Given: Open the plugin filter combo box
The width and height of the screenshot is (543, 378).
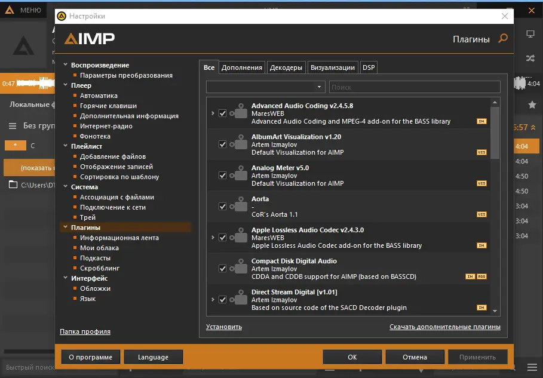Looking at the screenshot, I should pyautogui.click(x=266, y=87).
